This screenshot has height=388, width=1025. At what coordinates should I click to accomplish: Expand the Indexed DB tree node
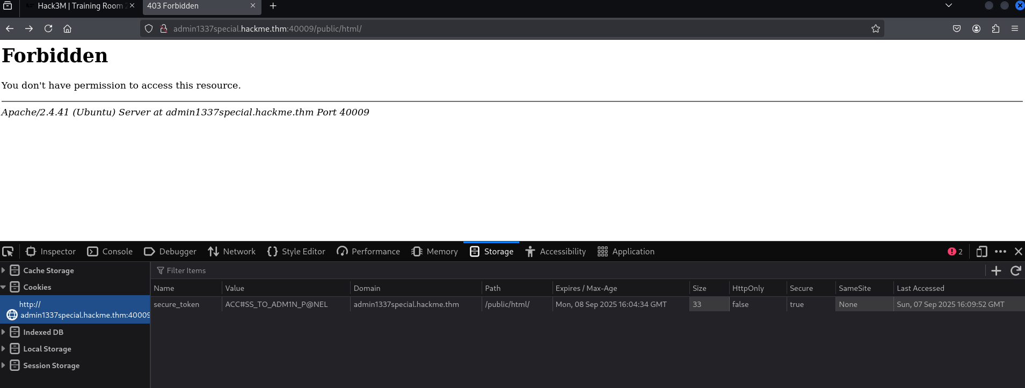[3, 332]
